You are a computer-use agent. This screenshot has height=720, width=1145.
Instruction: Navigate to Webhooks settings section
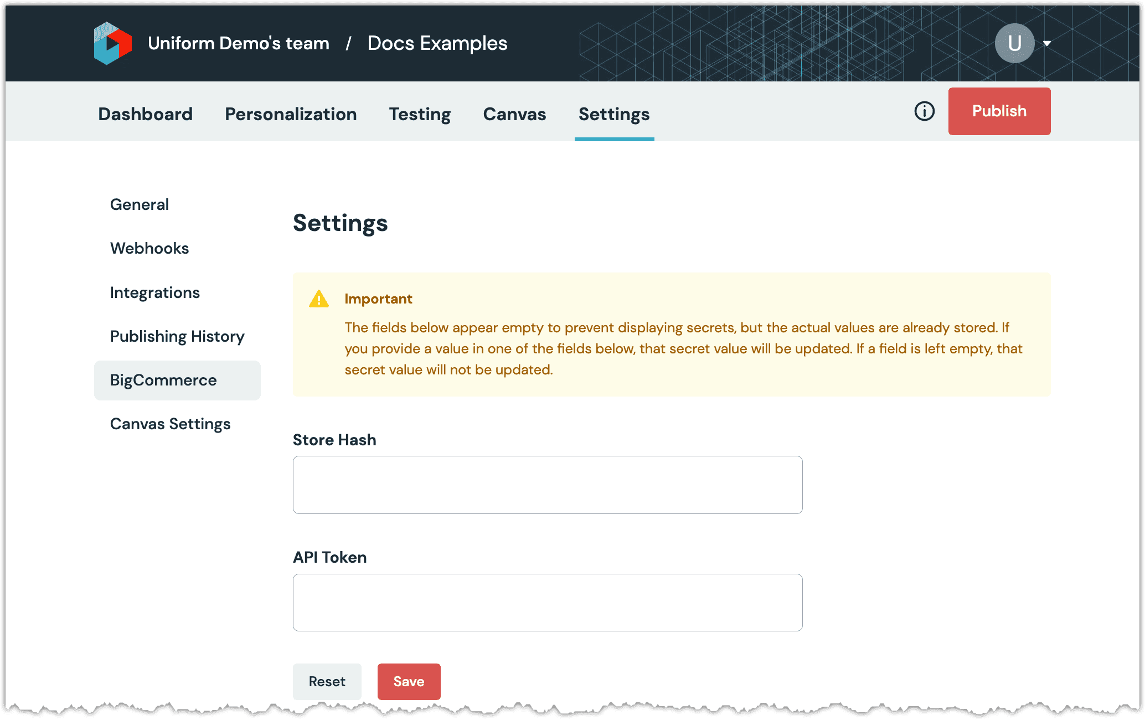[x=148, y=248]
